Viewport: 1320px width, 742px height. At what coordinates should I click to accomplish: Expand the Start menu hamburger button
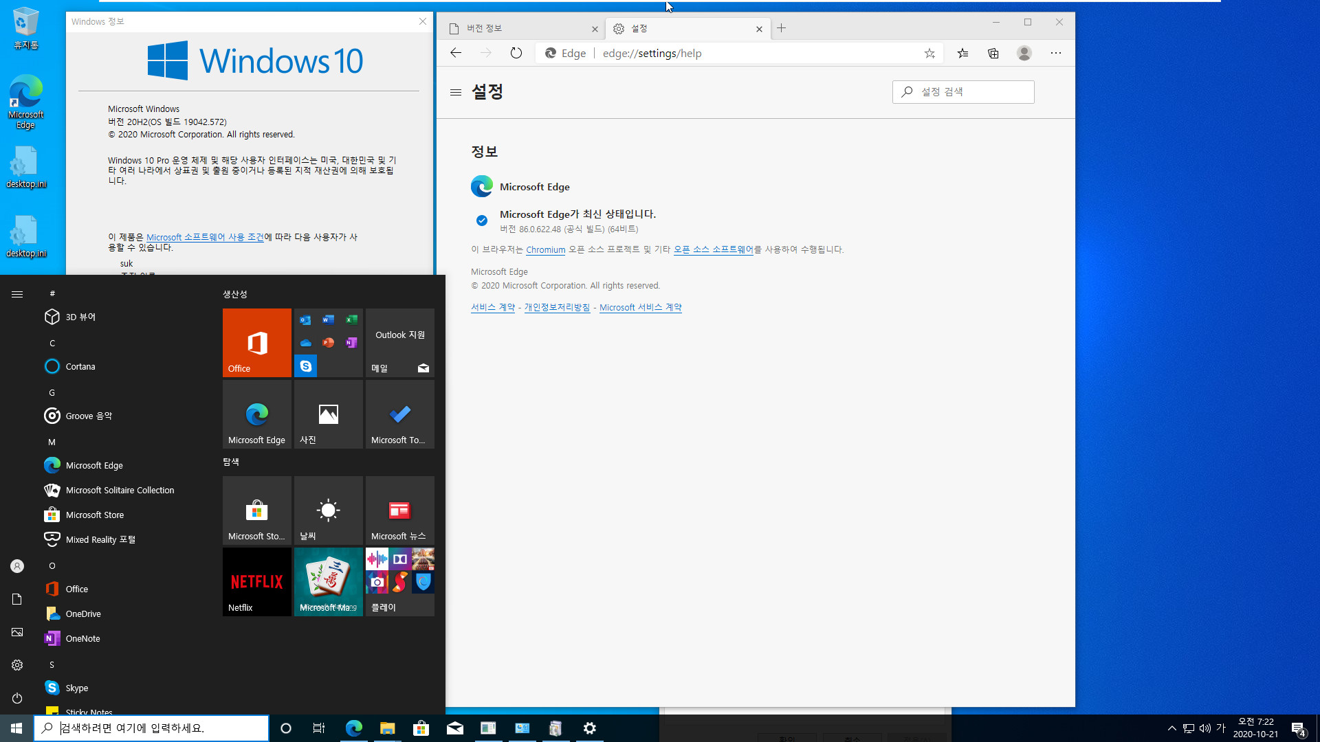point(17,294)
